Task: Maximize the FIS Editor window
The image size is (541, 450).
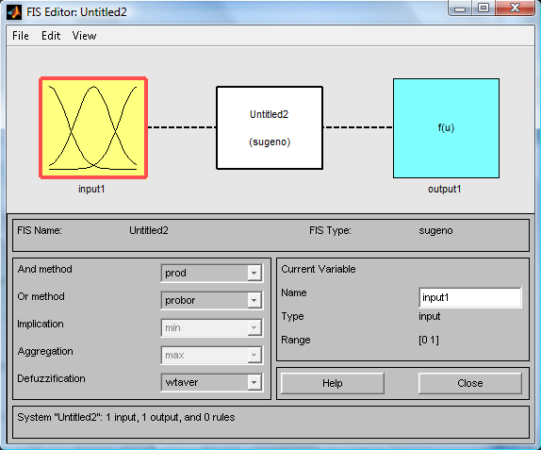Action: [484, 8]
